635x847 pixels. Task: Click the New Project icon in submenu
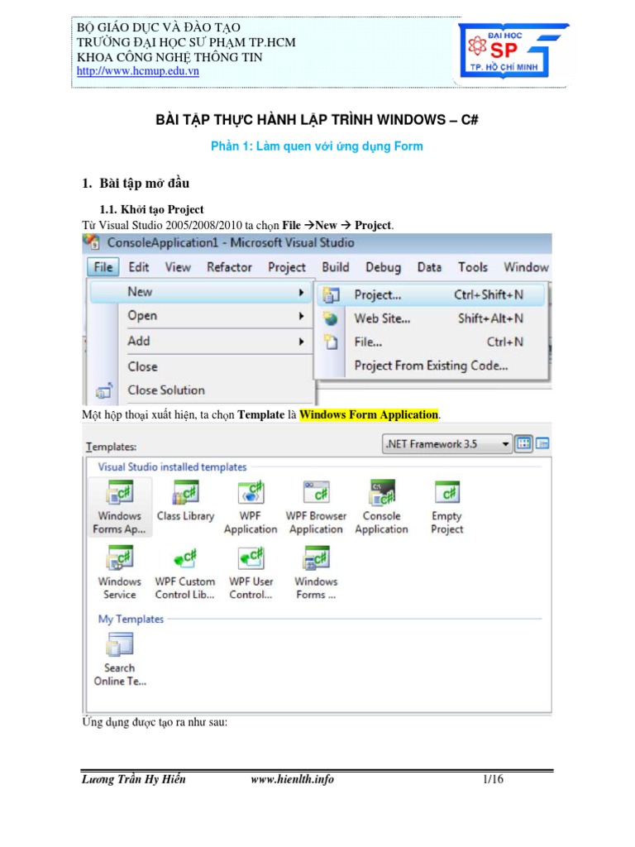tap(331, 295)
